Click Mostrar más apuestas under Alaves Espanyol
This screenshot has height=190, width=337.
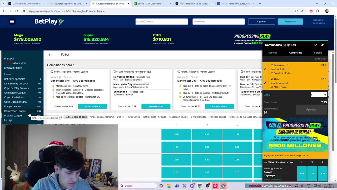point(273,179)
